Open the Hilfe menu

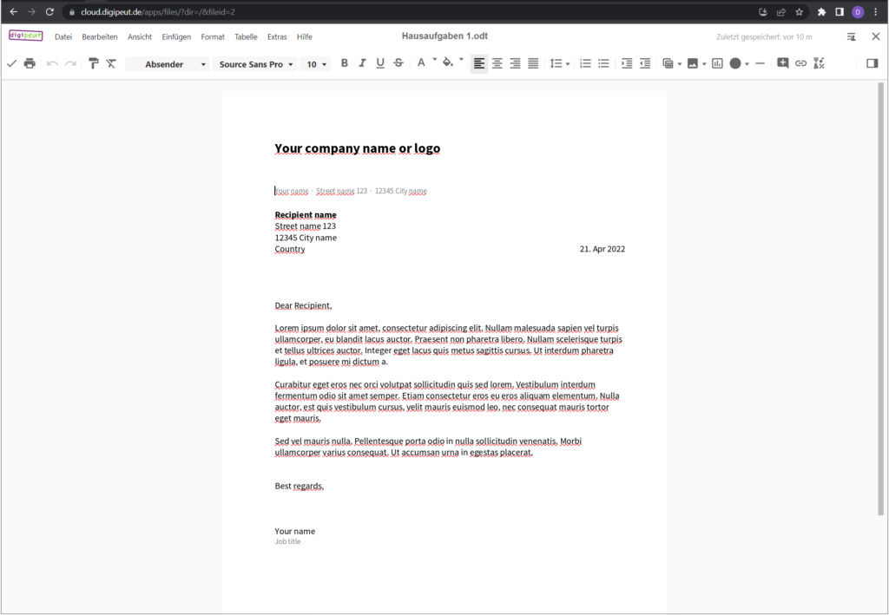pos(305,36)
